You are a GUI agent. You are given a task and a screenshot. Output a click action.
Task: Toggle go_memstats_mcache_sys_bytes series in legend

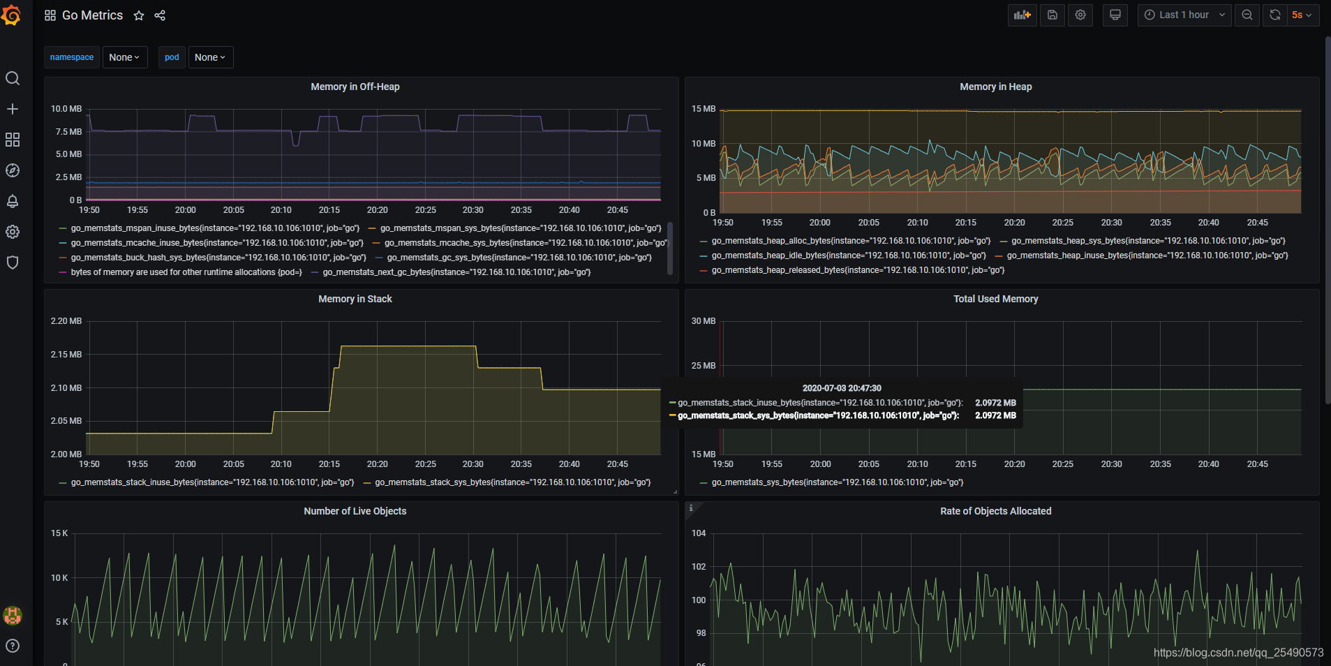coord(526,243)
